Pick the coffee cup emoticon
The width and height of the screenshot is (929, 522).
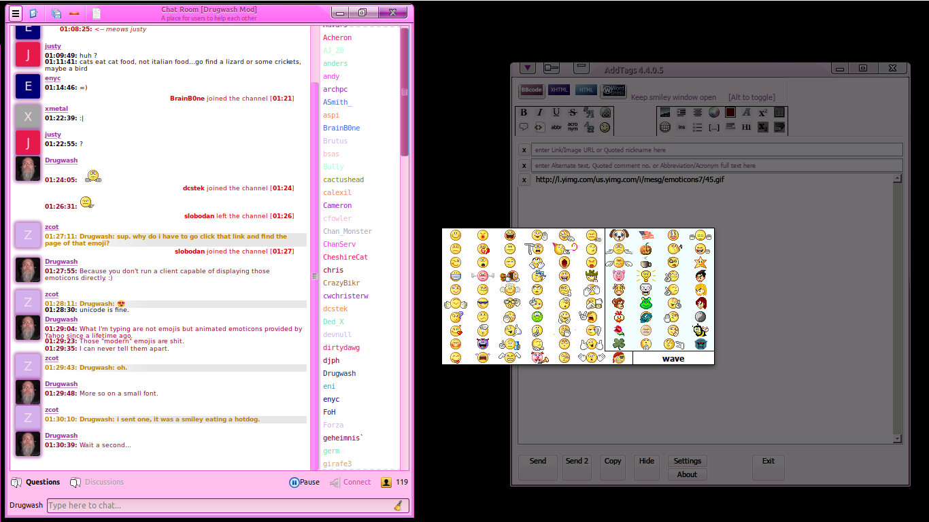point(646,262)
